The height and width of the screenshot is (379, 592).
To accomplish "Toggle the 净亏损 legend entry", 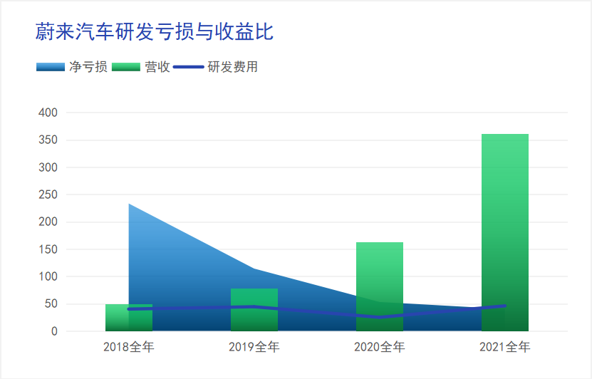I will coord(72,67).
